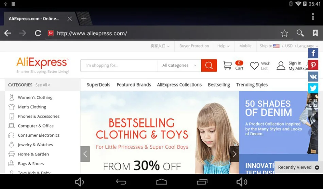Screen dimensions: 323x189
Task: Open Women's Clothing category
Action: [x=35, y=97]
